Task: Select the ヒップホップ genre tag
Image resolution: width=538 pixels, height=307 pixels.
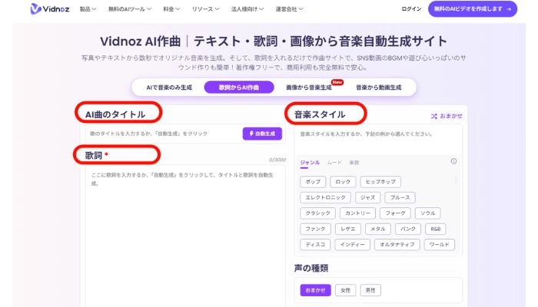Action: pyautogui.click(x=380, y=182)
